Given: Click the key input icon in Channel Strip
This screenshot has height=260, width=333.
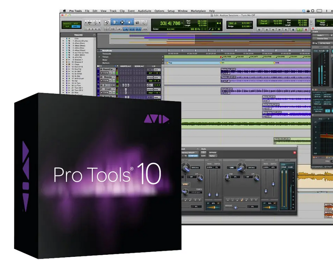Looking at the screenshot, I should 314,43.
